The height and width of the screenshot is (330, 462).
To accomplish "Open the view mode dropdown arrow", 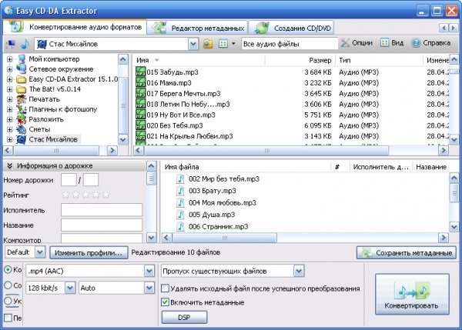I will 233,44.
